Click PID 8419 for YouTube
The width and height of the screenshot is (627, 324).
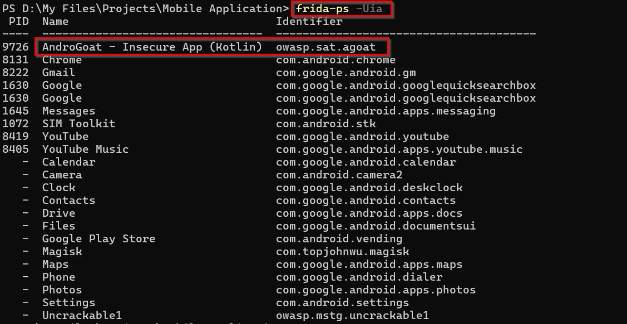coord(16,137)
